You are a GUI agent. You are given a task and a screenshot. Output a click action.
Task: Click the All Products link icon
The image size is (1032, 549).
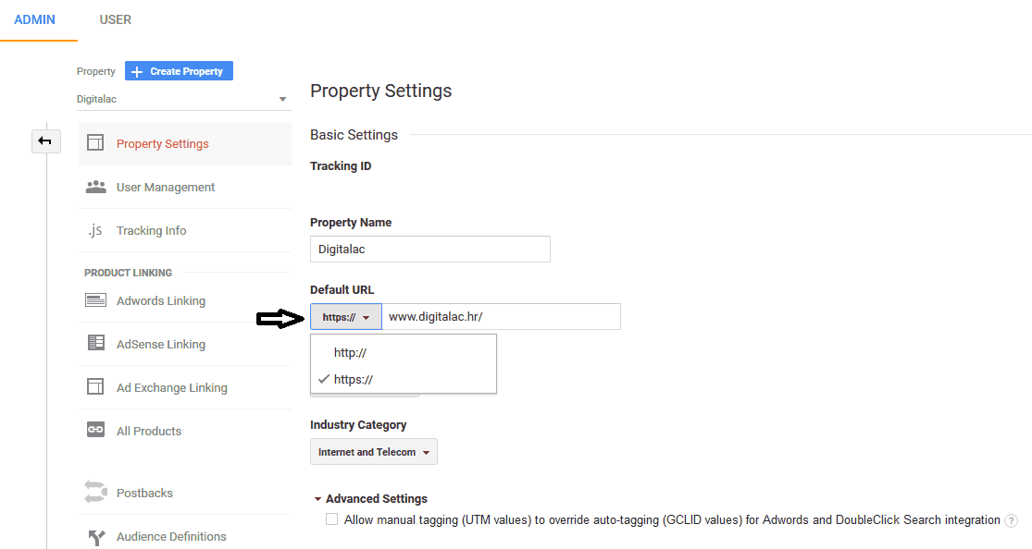[x=95, y=431]
